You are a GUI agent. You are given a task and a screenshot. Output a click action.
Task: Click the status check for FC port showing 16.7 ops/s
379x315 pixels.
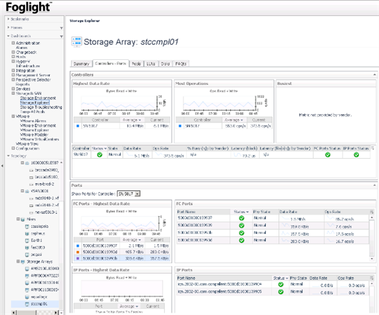click(x=241, y=241)
